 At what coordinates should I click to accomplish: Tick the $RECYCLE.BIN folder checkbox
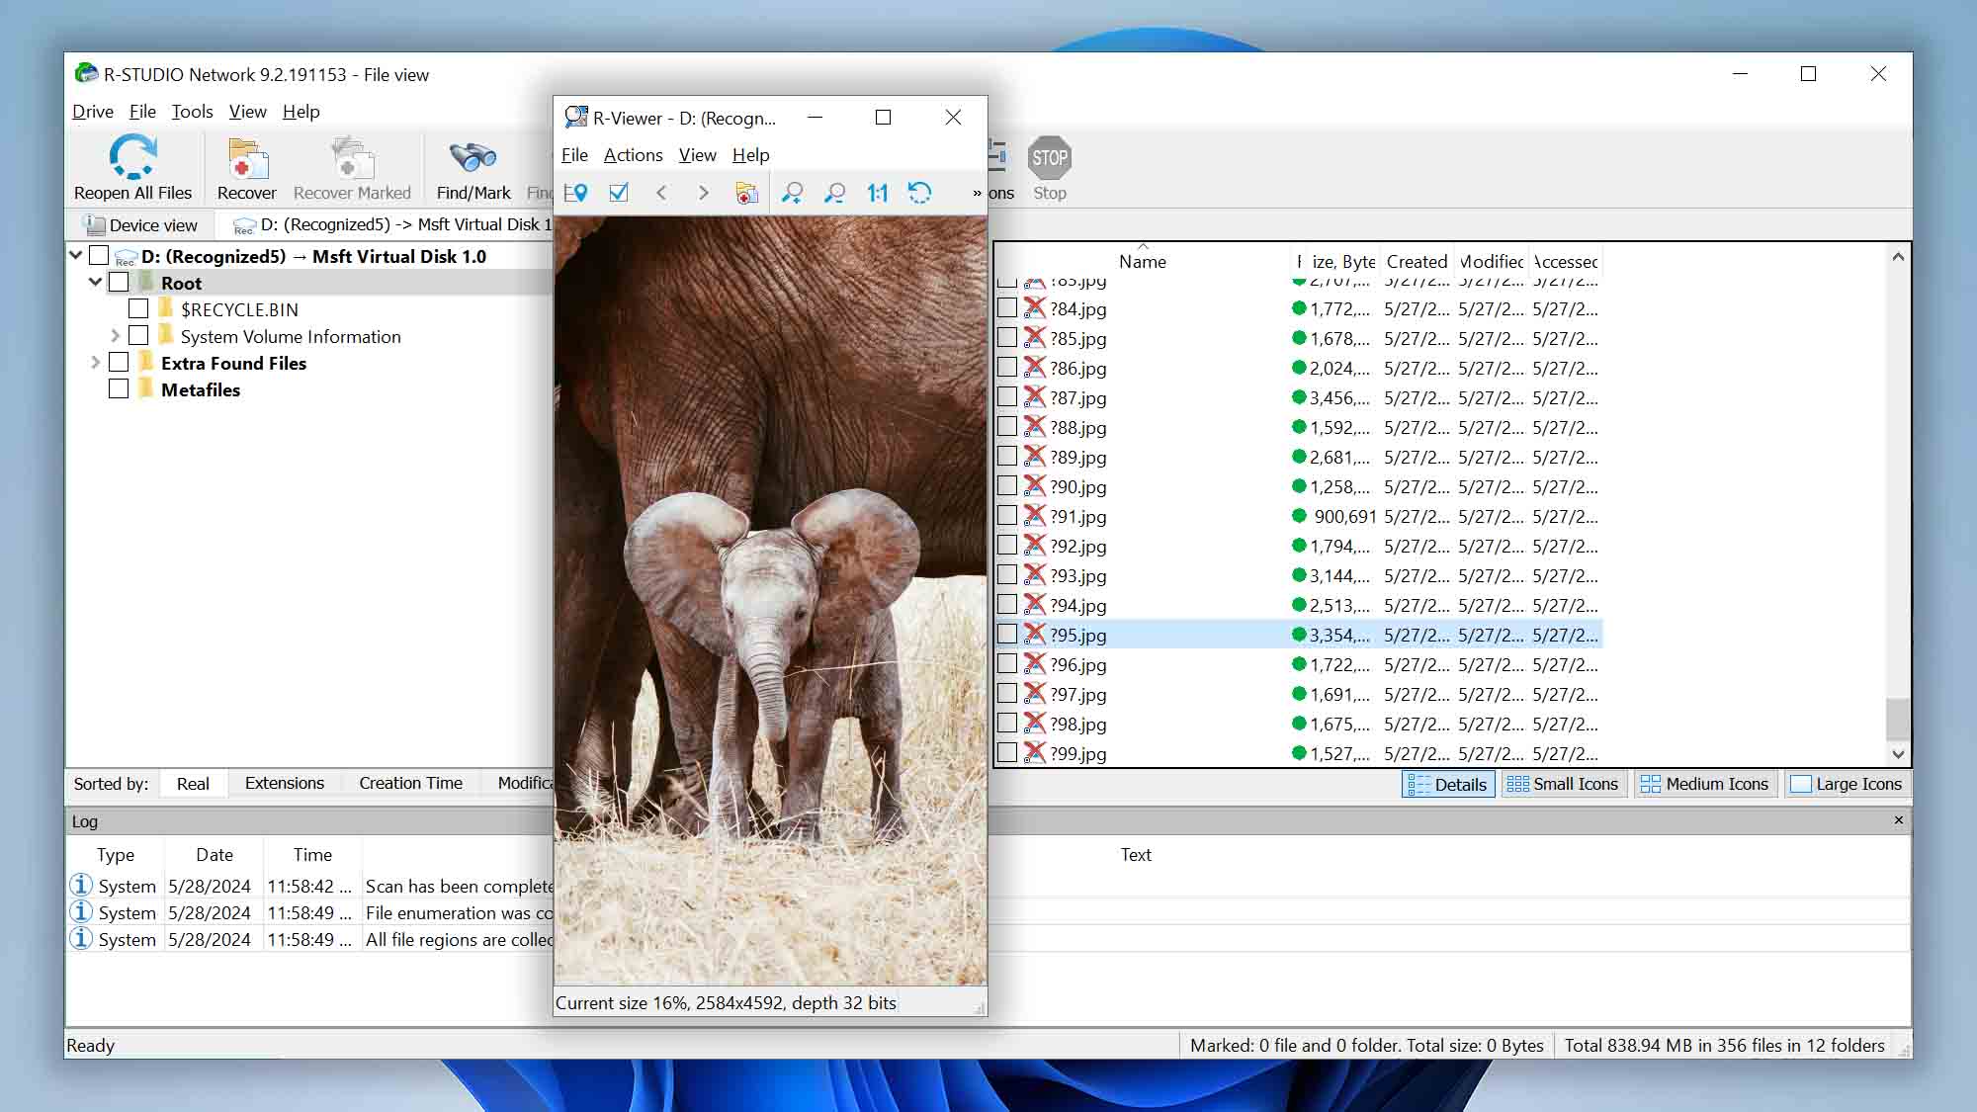[138, 309]
